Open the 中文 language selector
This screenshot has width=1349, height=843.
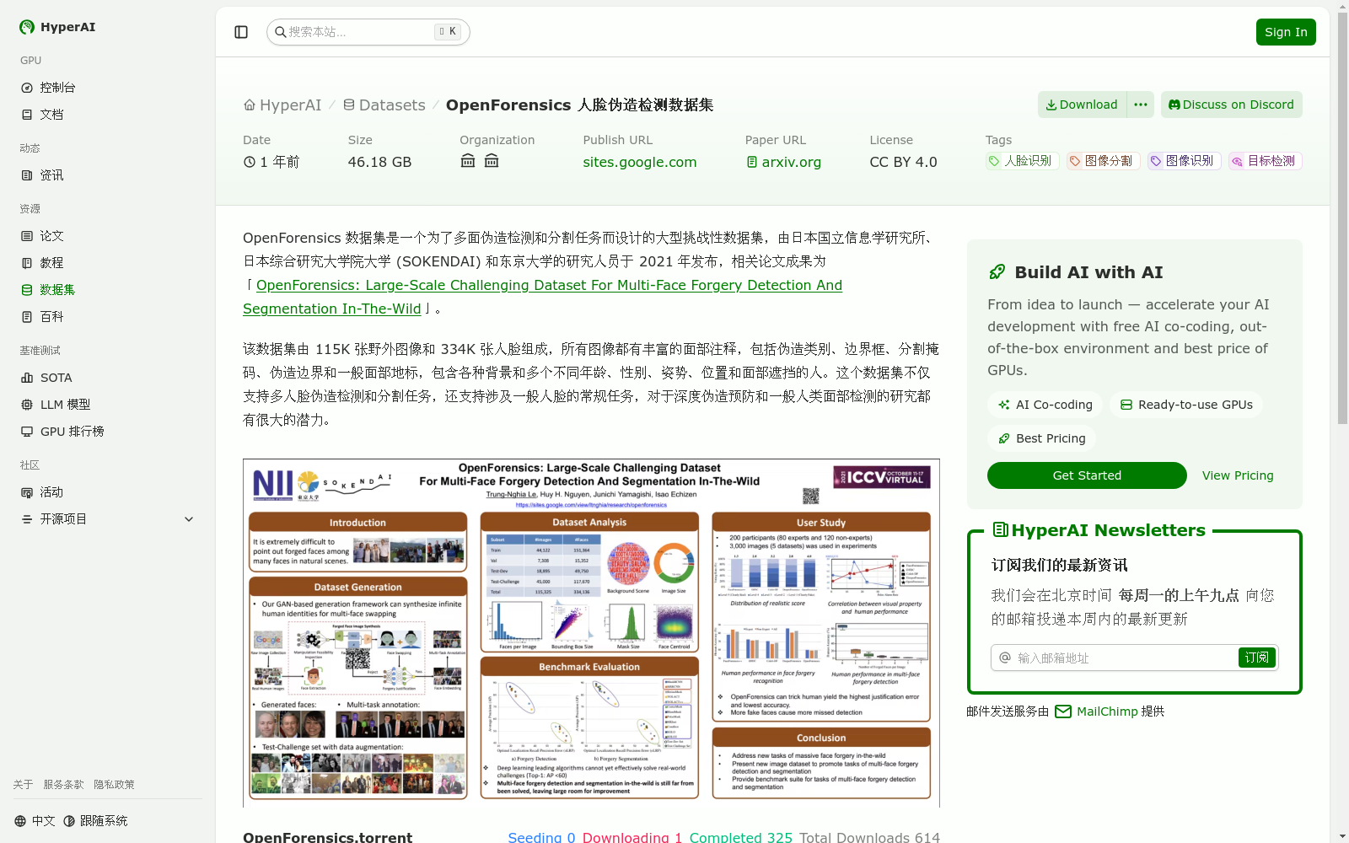point(35,821)
